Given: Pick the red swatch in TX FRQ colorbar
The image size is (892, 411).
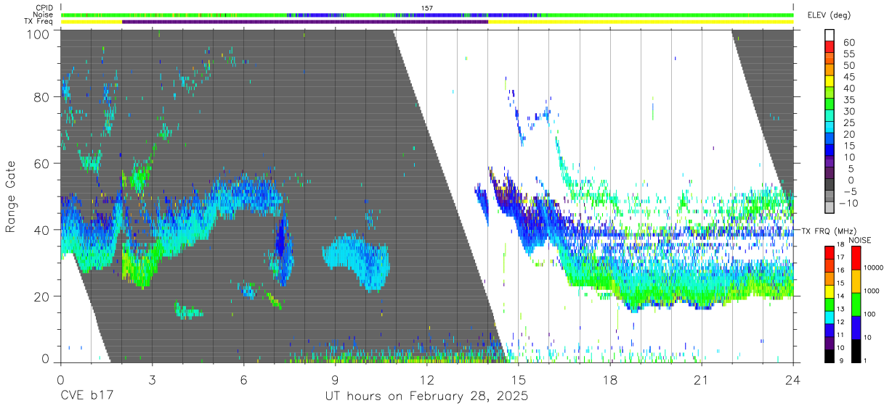Looking at the screenshot, I should point(830,253).
